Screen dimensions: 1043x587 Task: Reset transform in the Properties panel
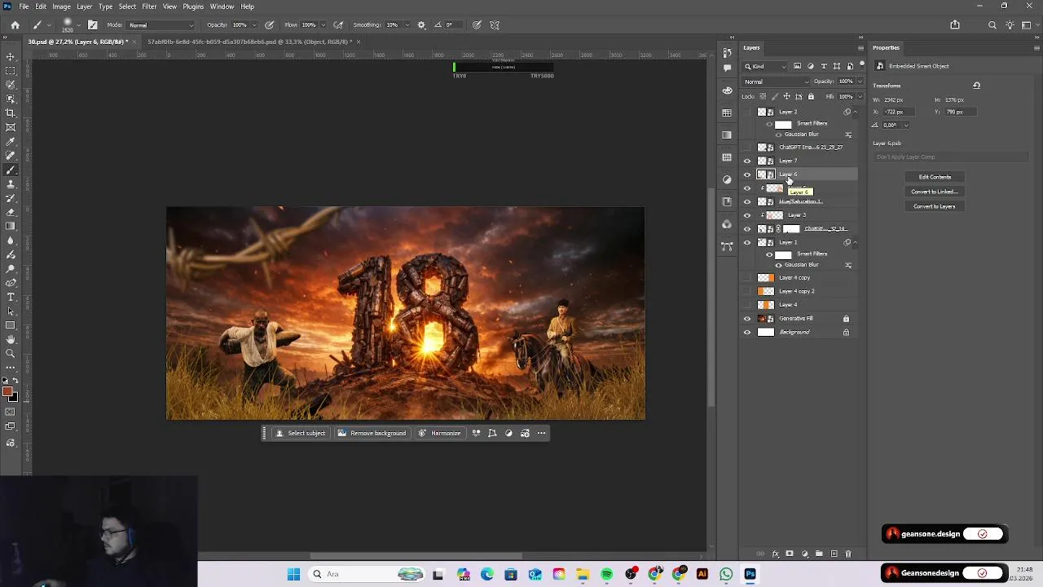976,86
